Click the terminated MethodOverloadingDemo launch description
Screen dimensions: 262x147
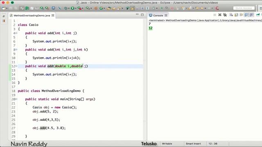(206, 20)
